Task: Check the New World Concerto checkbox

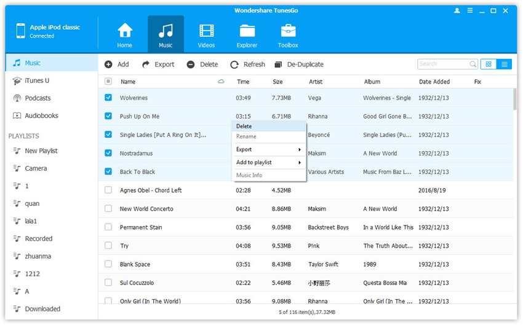Action: click(x=108, y=209)
